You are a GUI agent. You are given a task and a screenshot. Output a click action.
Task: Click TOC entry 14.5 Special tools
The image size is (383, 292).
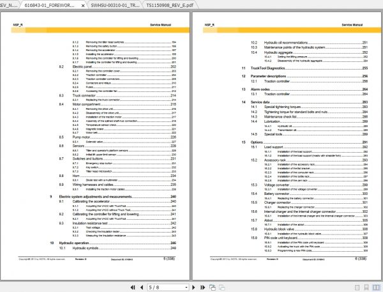click(x=309, y=134)
